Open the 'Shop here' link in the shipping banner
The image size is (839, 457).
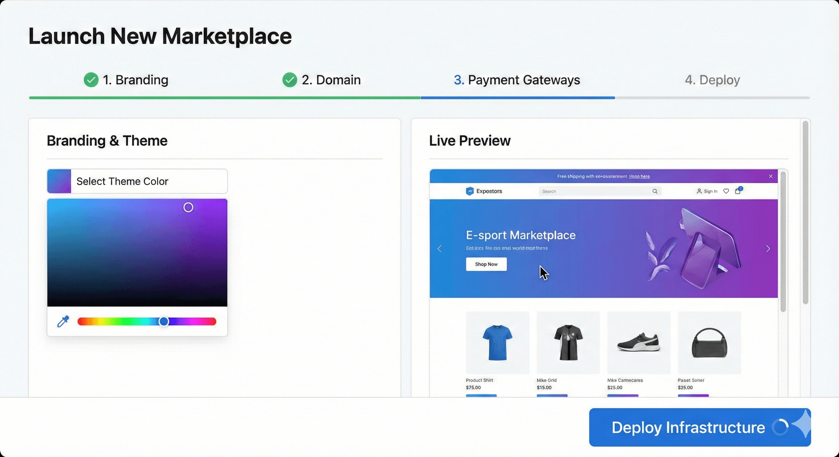639,176
